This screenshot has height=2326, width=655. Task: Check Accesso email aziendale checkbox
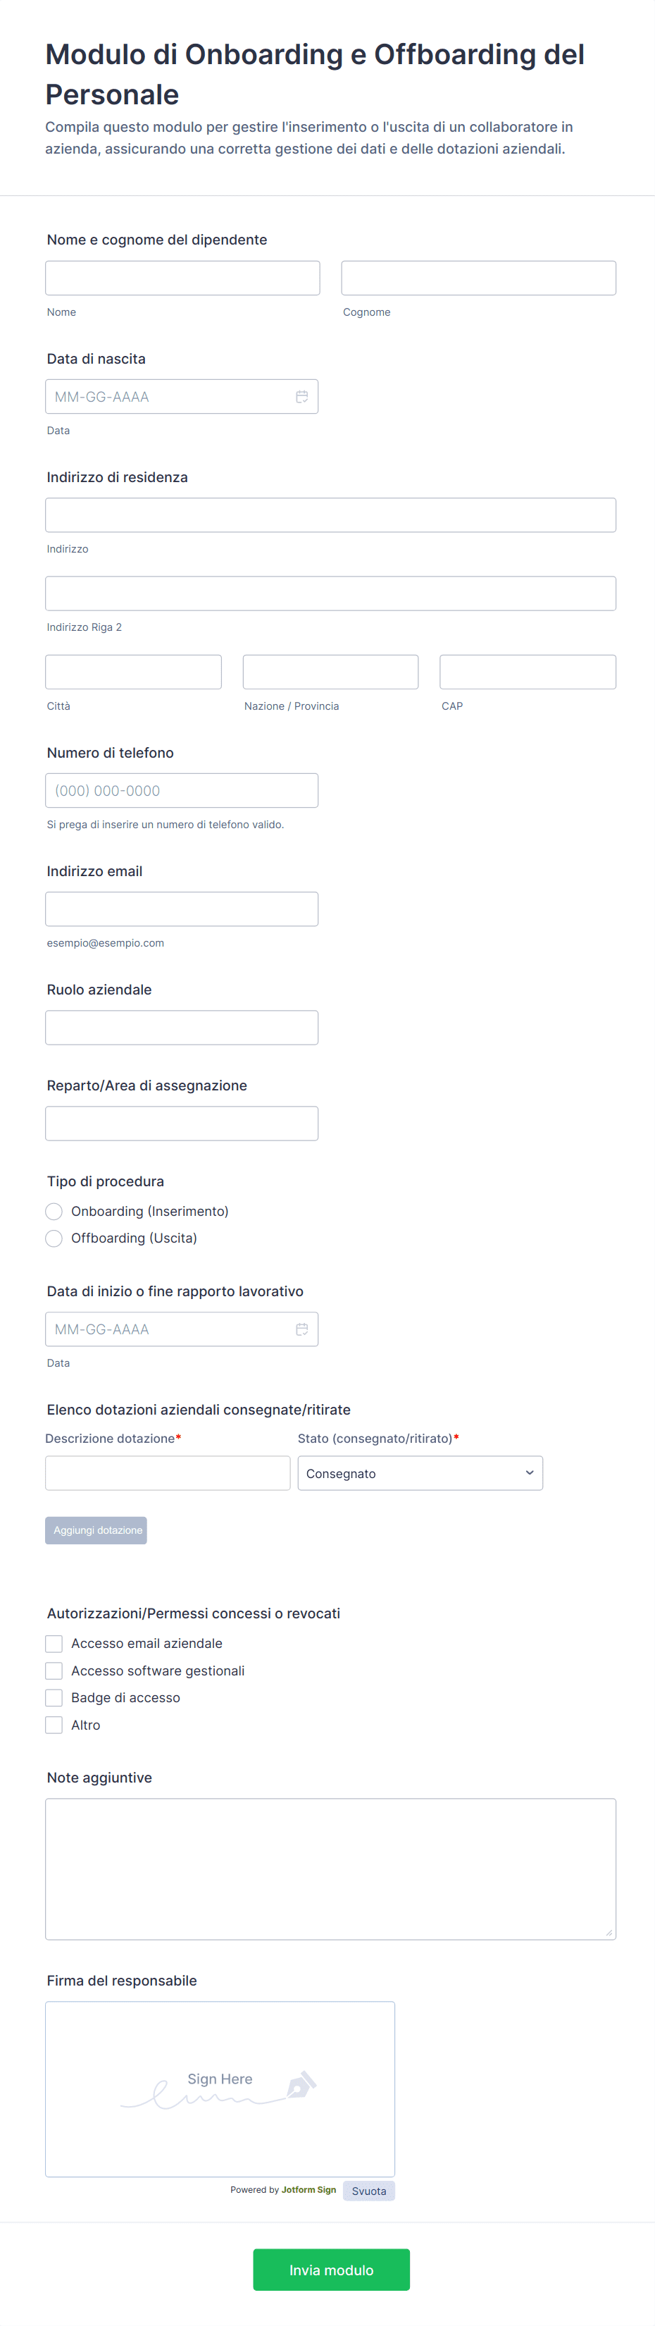click(x=54, y=1644)
